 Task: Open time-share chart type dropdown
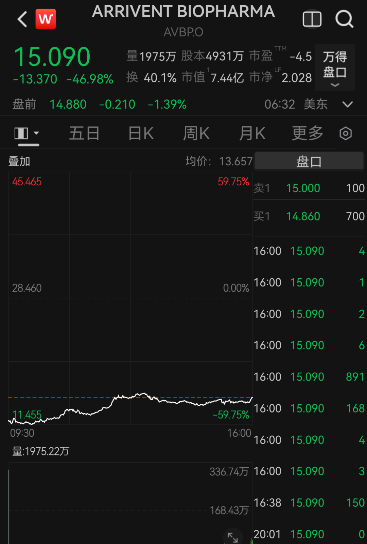point(27,133)
